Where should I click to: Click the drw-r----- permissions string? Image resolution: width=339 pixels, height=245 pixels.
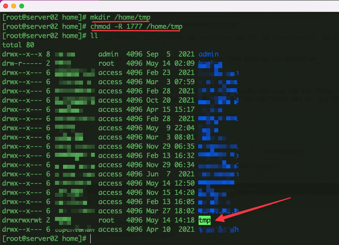click(x=22, y=63)
